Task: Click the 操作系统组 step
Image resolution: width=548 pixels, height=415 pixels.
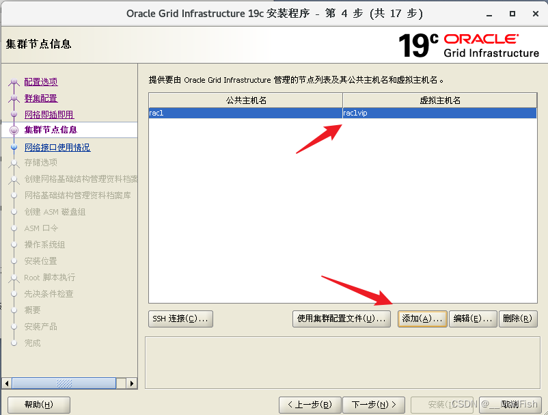Action: 44,245
